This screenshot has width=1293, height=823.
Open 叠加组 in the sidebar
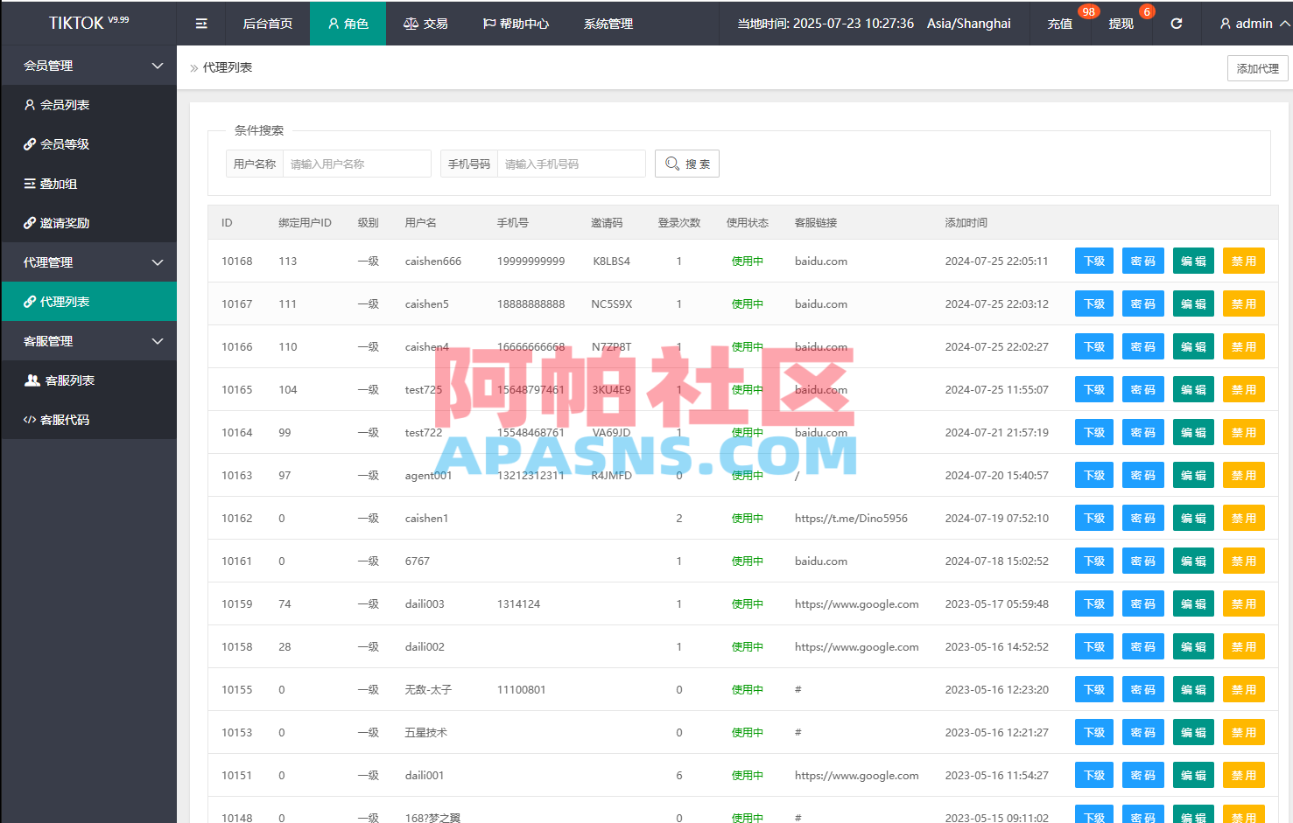click(x=88, y=184)
